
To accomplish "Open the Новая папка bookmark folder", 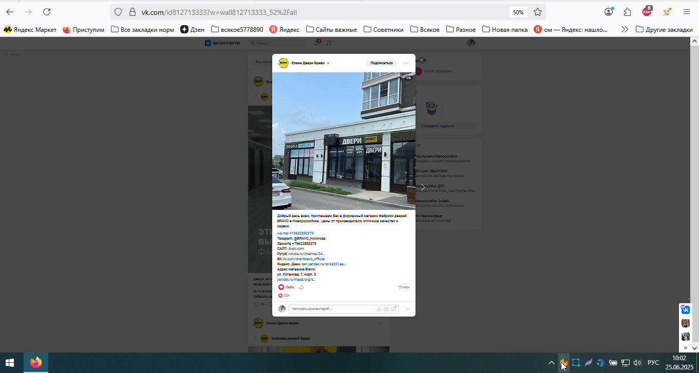I will coord(505,30).
